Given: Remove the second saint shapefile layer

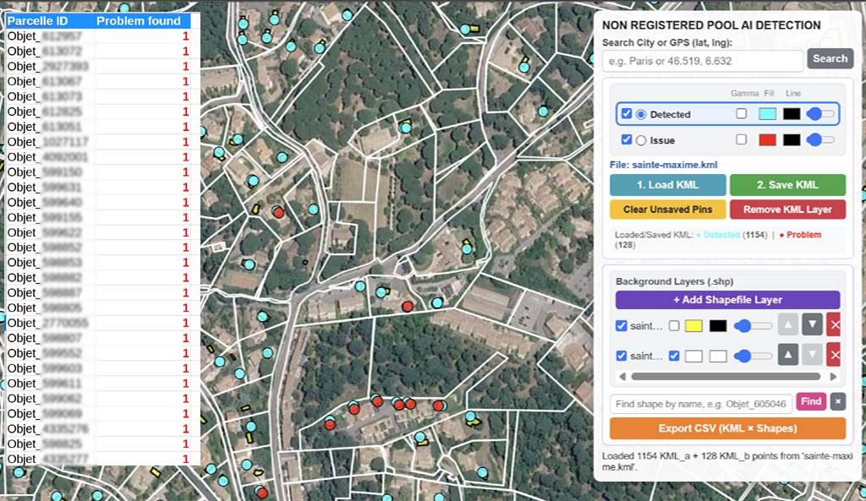Looking at the screenshot, I should coord(835,355).
